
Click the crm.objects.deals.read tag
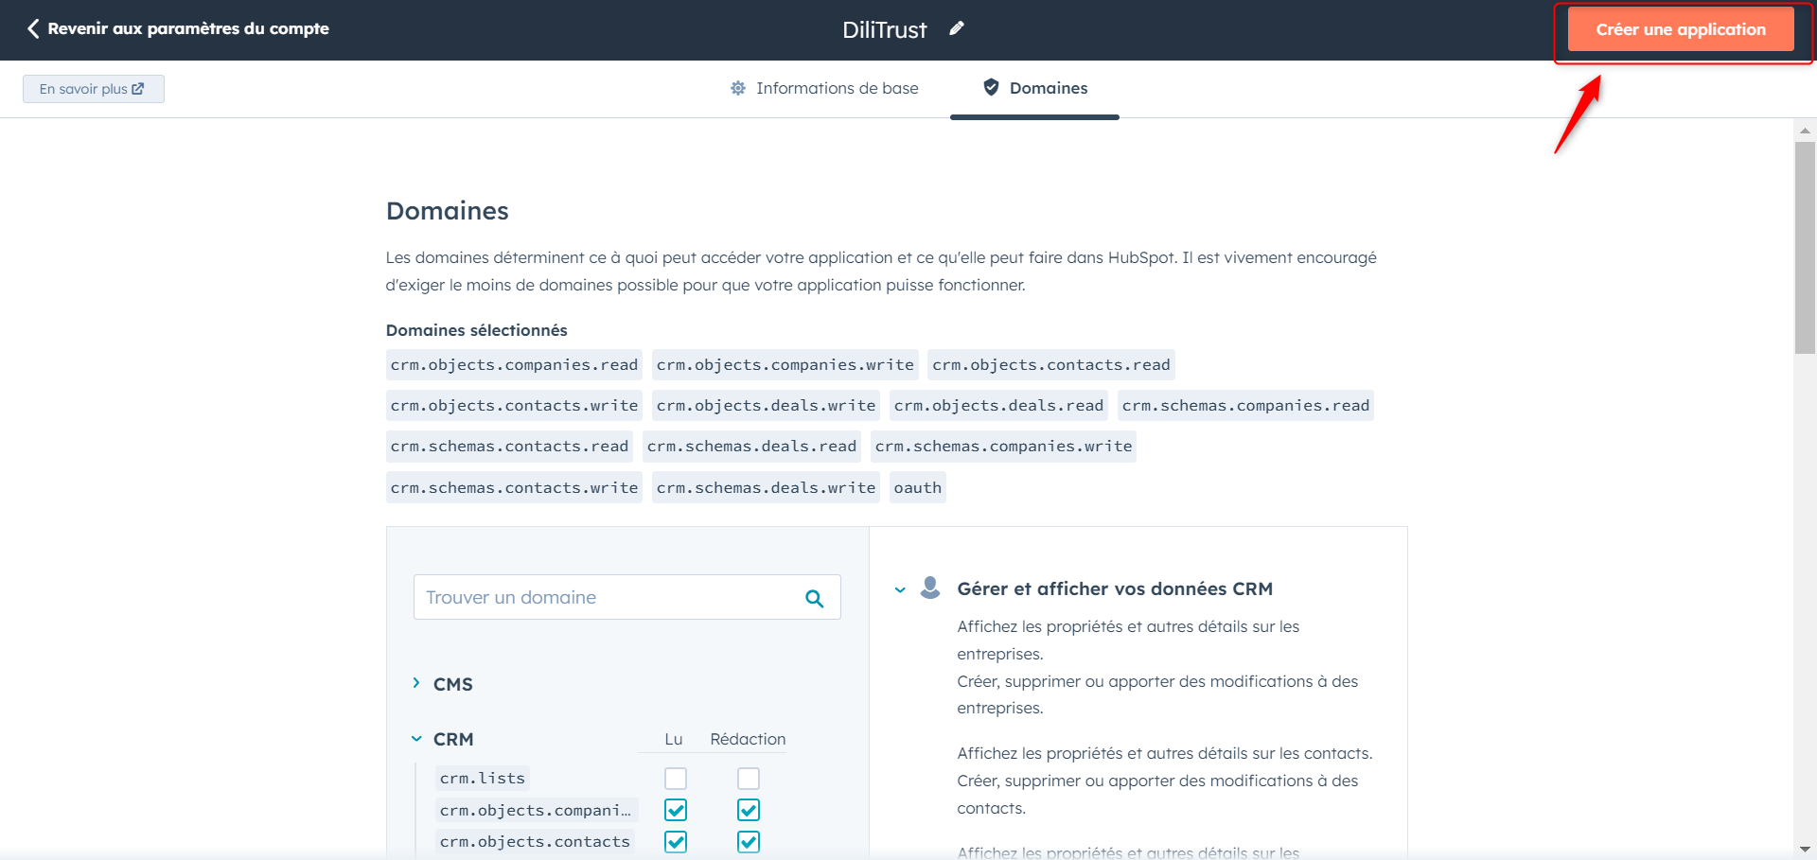998,405
